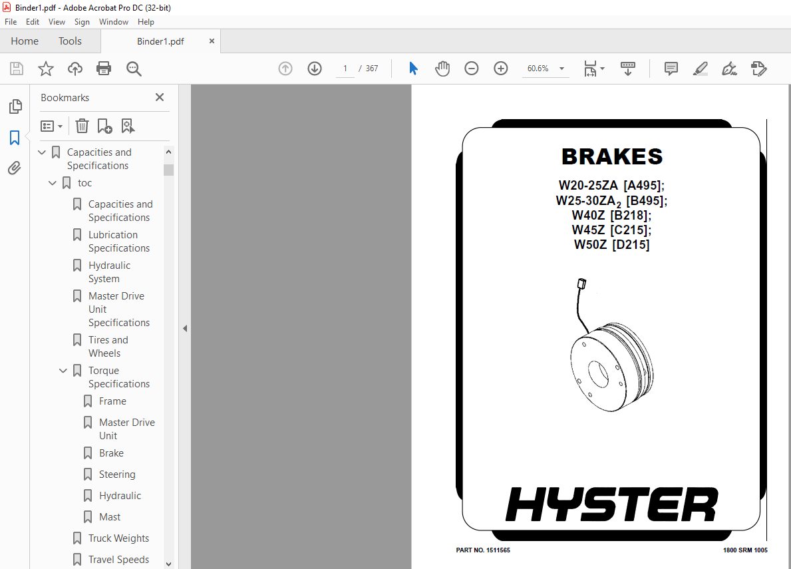Open the Page Thumbnails panel
Image resolution: width=791 pixels, height=569 pixels.
pyautogui.click(x=15, y=106)
